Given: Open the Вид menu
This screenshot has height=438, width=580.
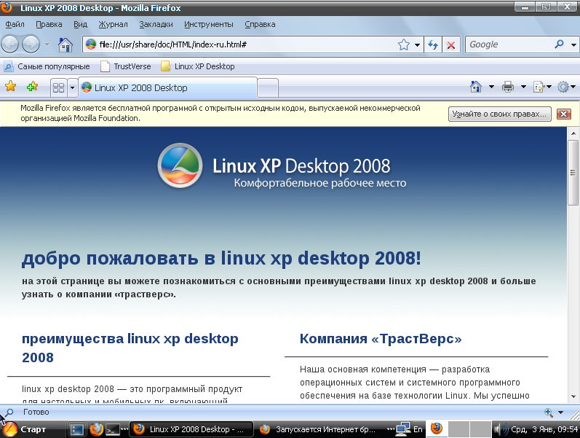Looking at the screenshot, I should coord(80,25).
